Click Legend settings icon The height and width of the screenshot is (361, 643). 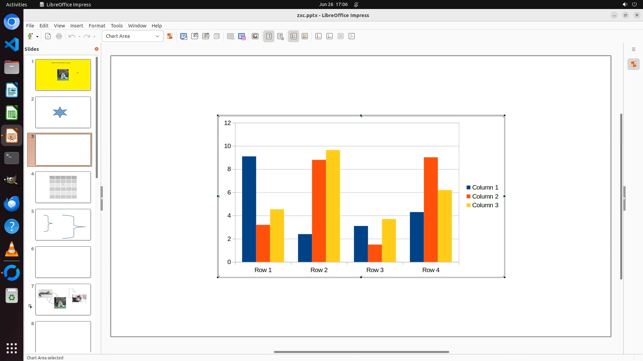pyautogui.click(x=281, y=36)
